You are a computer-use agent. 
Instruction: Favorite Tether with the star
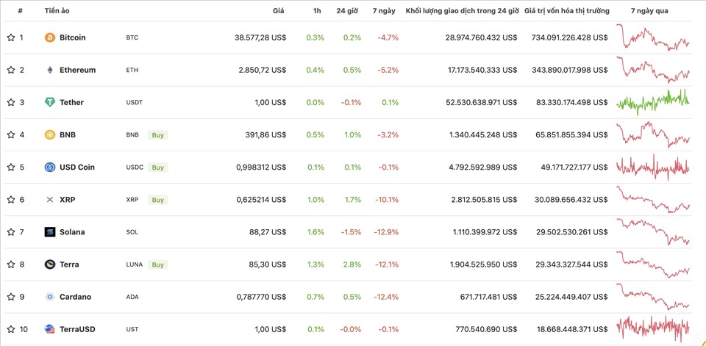coord(11,103)
